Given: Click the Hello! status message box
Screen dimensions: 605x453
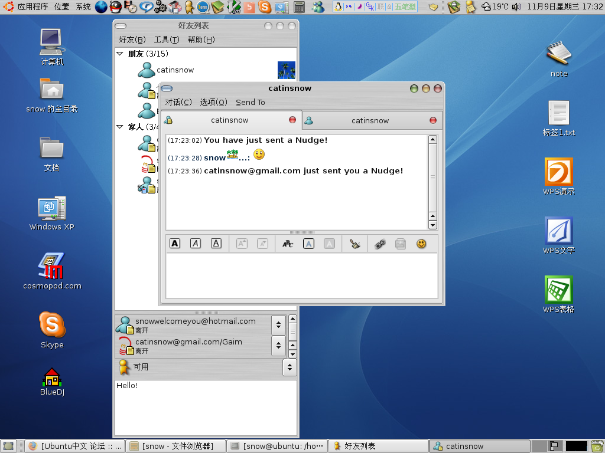Looking at the screenshot, I should pos(206,408).
